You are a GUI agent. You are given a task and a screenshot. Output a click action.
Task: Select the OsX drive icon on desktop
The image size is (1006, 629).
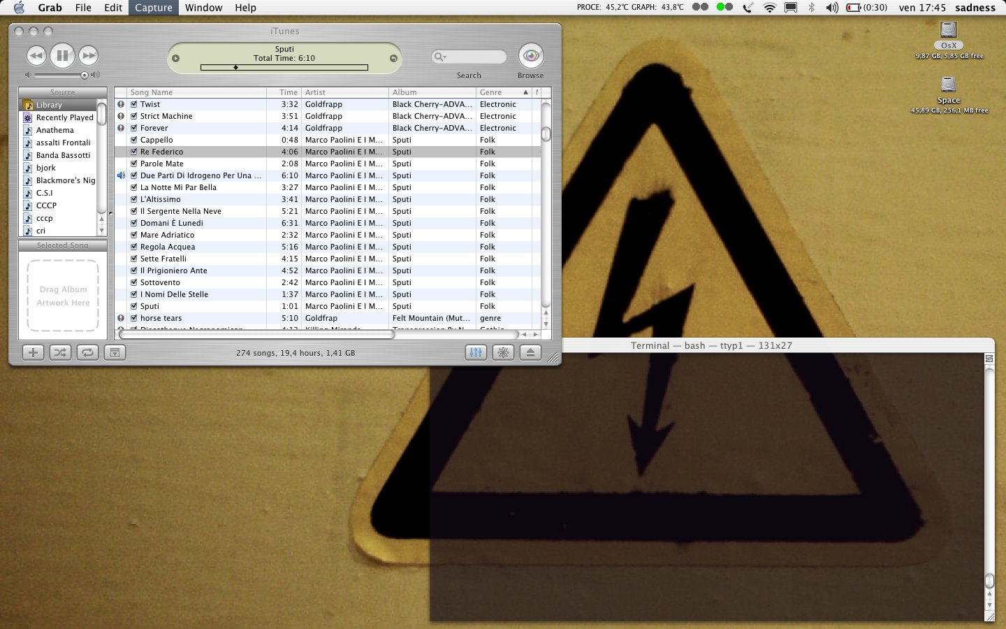pyautogui.click(x=949, y=30)
